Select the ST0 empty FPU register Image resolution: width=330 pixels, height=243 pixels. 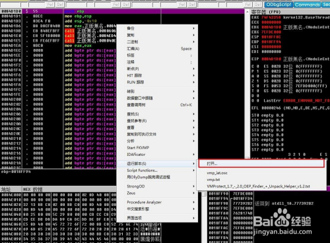tap(267, 116)
